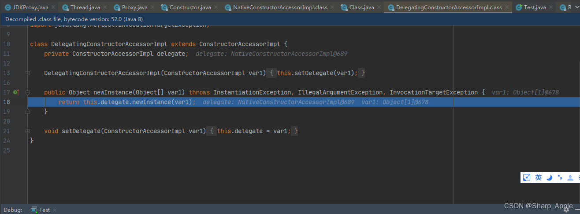Toggle the IME moon half-width icon
This screenshot has width=580, height=214.
click(550, 178)
